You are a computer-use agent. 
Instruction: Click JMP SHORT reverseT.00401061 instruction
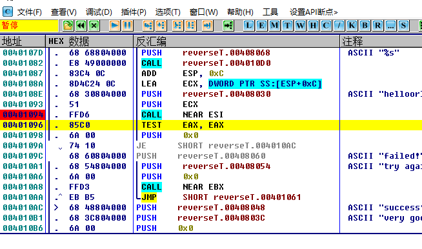click(221, 197)
